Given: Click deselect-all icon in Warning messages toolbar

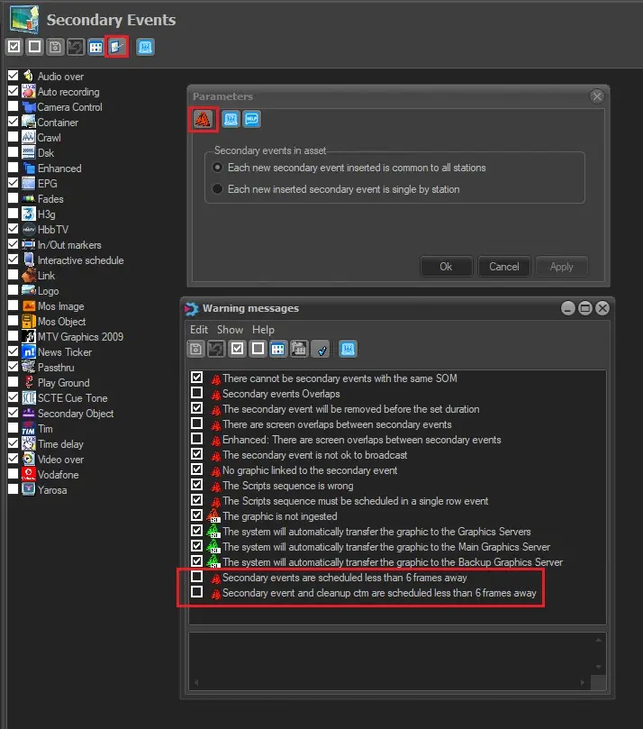Looking at the screenshot, I should click(x=258, y=349).
